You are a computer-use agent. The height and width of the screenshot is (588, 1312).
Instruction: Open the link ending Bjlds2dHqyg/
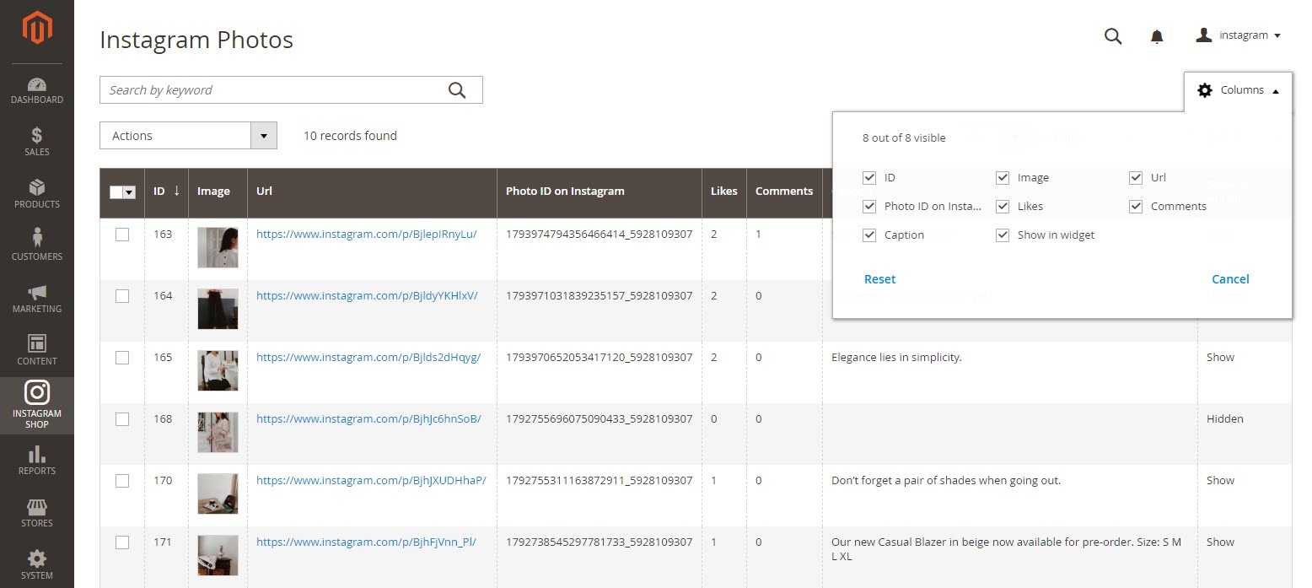click(368, 358)
